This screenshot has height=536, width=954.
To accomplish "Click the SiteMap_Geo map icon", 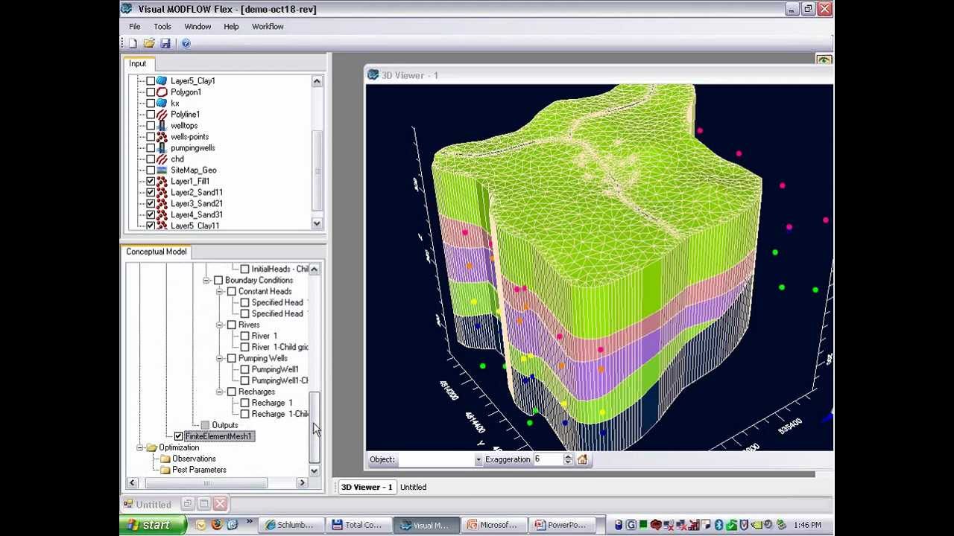I will [x=162, y=170].
